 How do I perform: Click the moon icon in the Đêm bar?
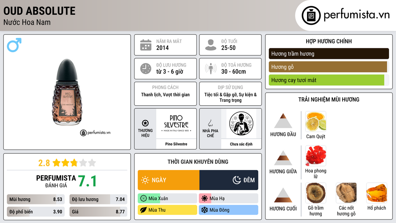237,180
